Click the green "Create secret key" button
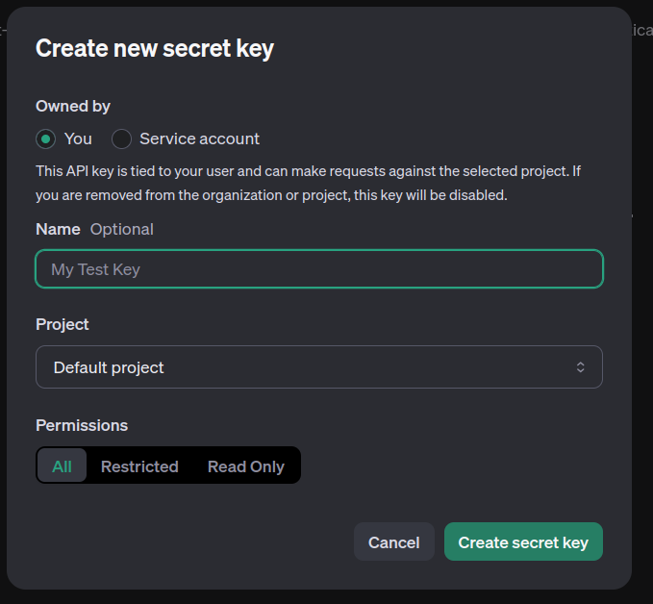653x604 pixels. click(x=522, y=542)
